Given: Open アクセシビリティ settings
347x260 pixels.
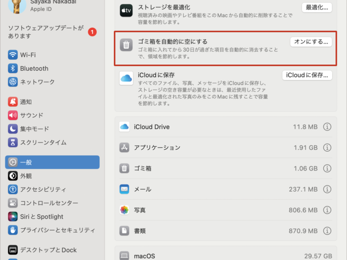Looking at the screenshot, I should click(52, 189).
